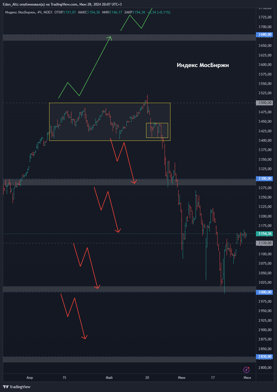The width and height of the screenshot is (277, 392).
Task: Click the 17 date label on time axis
Action: pos(213,378)
